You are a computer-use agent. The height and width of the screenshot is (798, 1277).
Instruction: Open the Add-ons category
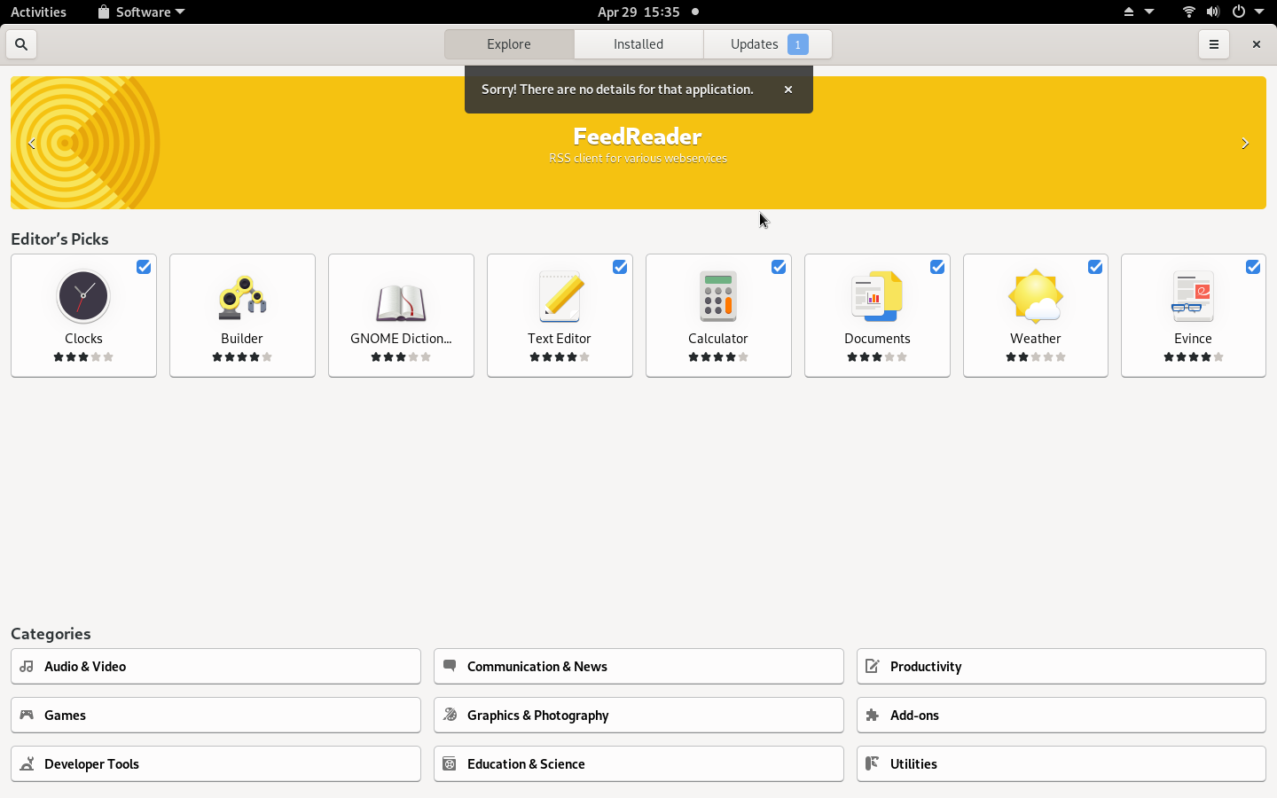point(1062,715)
